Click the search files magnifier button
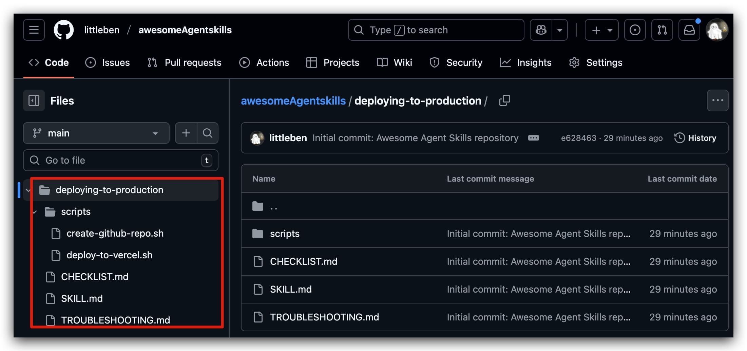This screenshot has height=351, width=747. 207,133
